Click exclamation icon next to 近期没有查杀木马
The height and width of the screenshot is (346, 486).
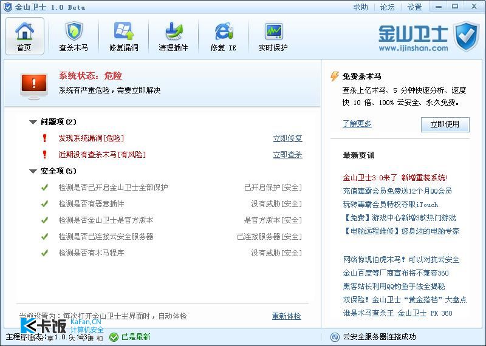[44, 154]
